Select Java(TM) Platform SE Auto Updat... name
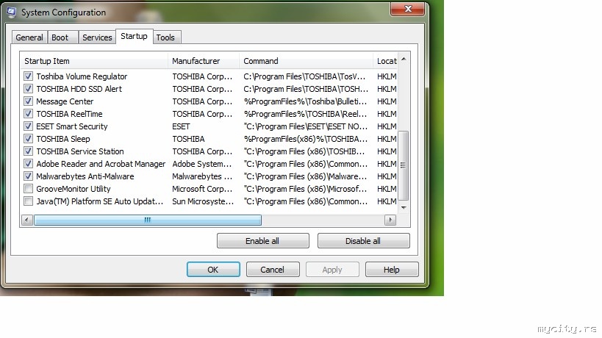The height and width of the screenshot is (338, 602). click(100, 201)
